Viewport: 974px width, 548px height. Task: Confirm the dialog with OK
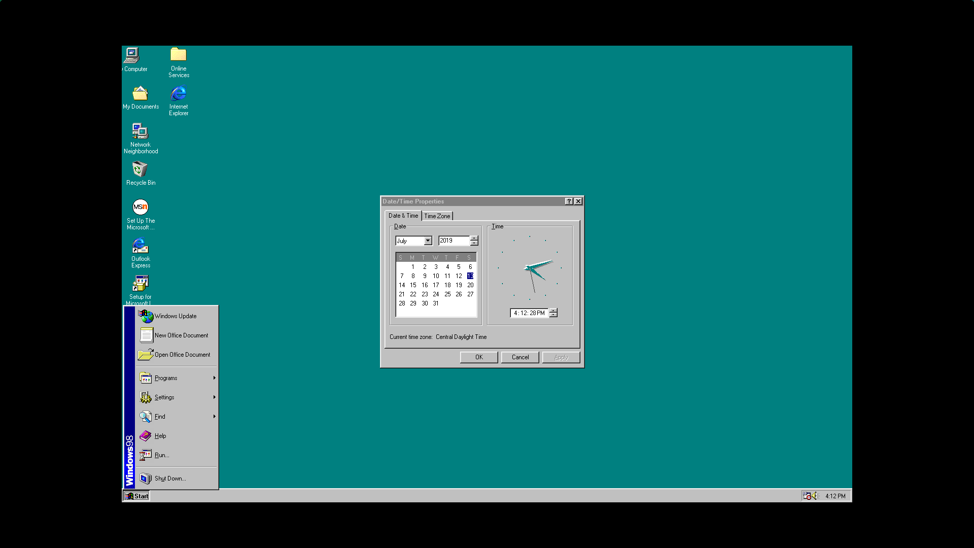pos(479,357)
